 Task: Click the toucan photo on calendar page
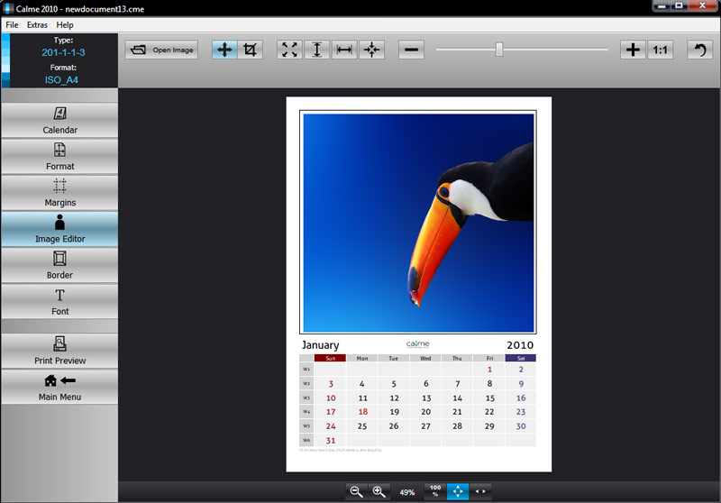click(x=418, y=223)
